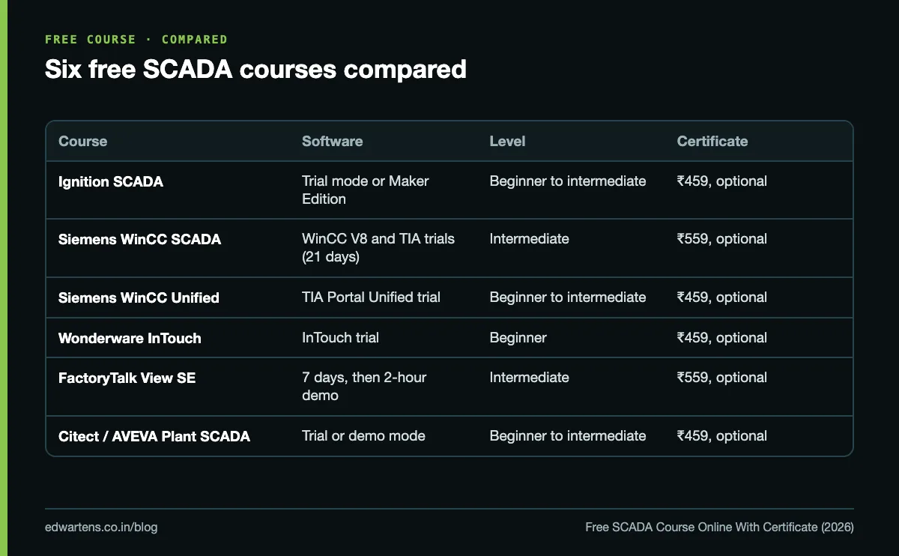Viewport: 899px width, 556px height.
Task: Click the 'Trial mode or Maker Edition' cell
Action: [x=365, y=190]
